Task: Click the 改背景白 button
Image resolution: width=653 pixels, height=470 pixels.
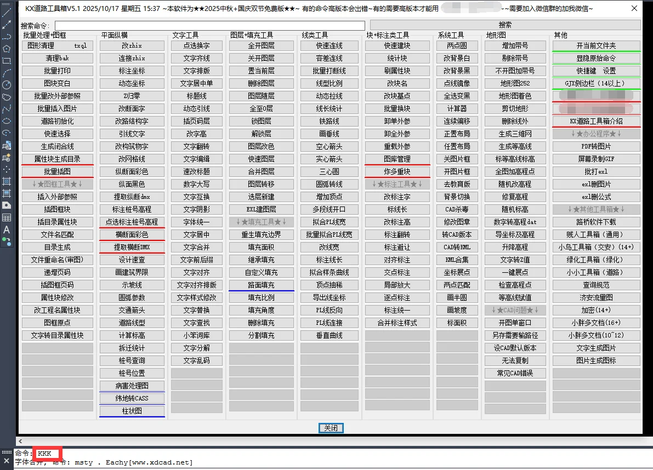Action: (457, 58)
